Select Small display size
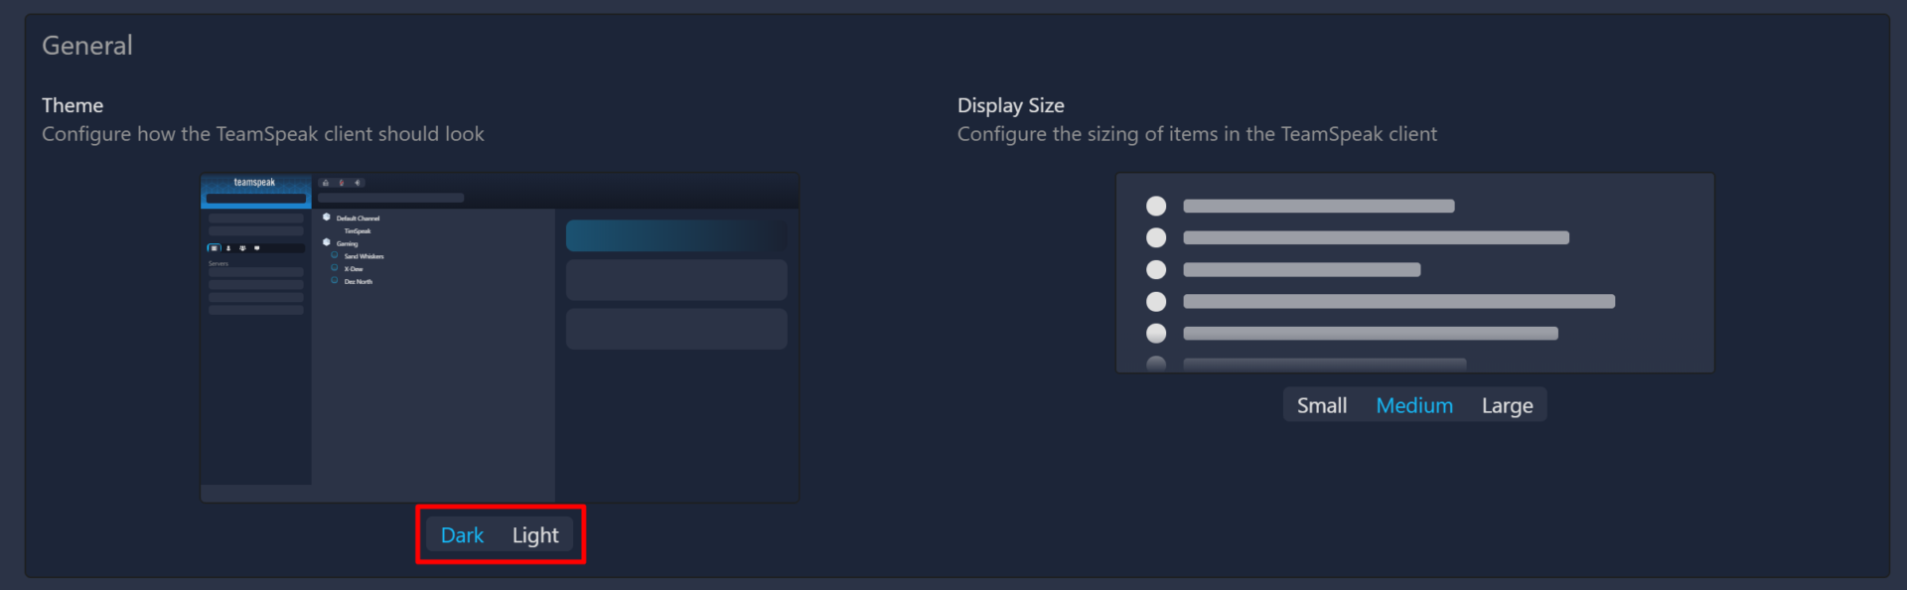Viewport: 1907px width, 590px height. pyautogui.click(x=1321, y=404)
